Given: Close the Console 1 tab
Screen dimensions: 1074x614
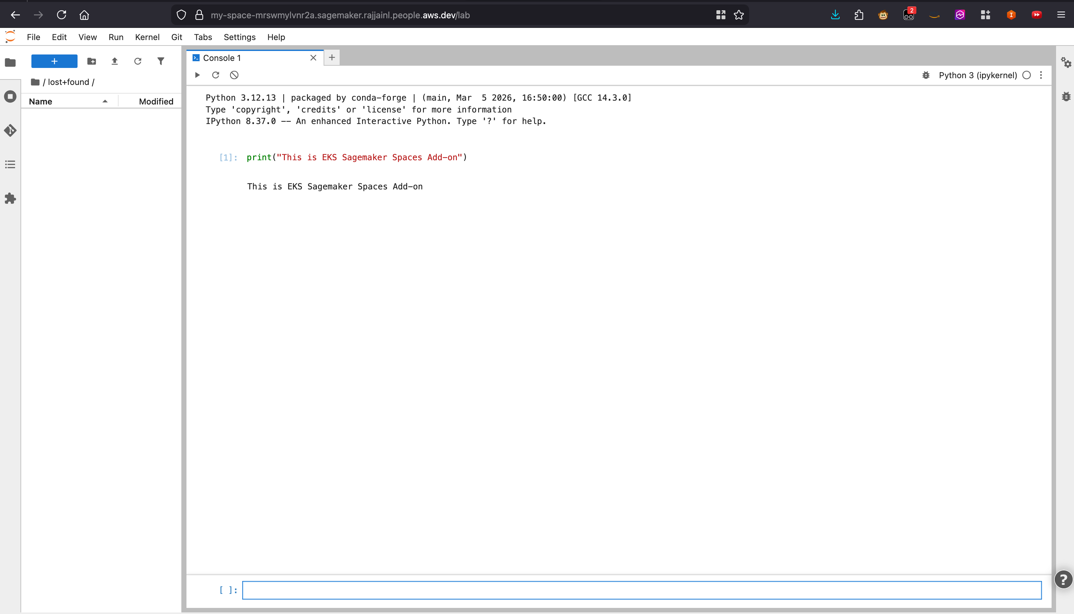Looking at the screenshot, I should coord(313,58).
